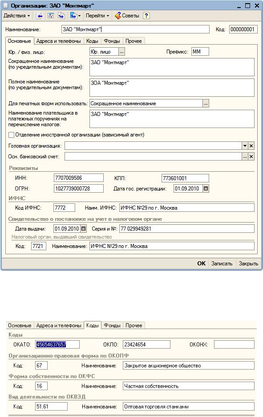Click the Наименование плательщика text area

pyautogui.click(x=172, y=119)
